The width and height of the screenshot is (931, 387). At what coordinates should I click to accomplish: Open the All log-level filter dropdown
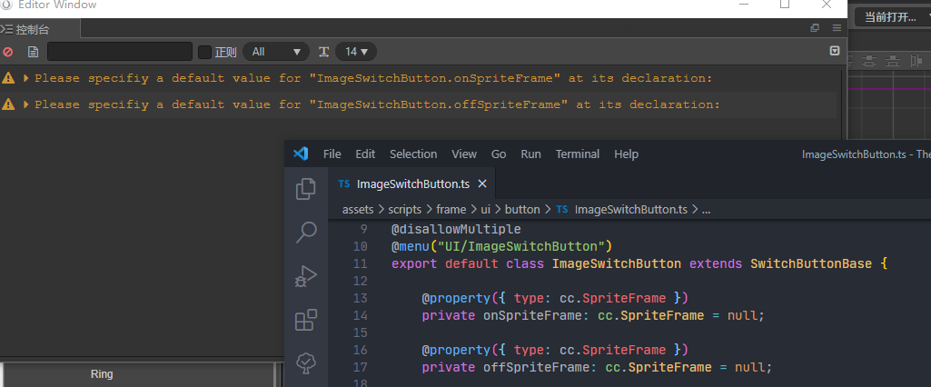coord(276,52)
